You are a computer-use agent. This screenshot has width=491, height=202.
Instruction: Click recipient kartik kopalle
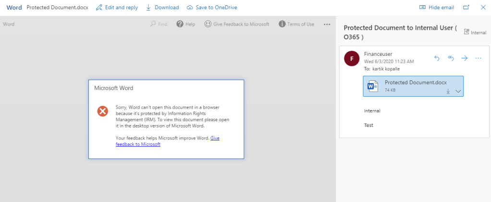point(386,69)
